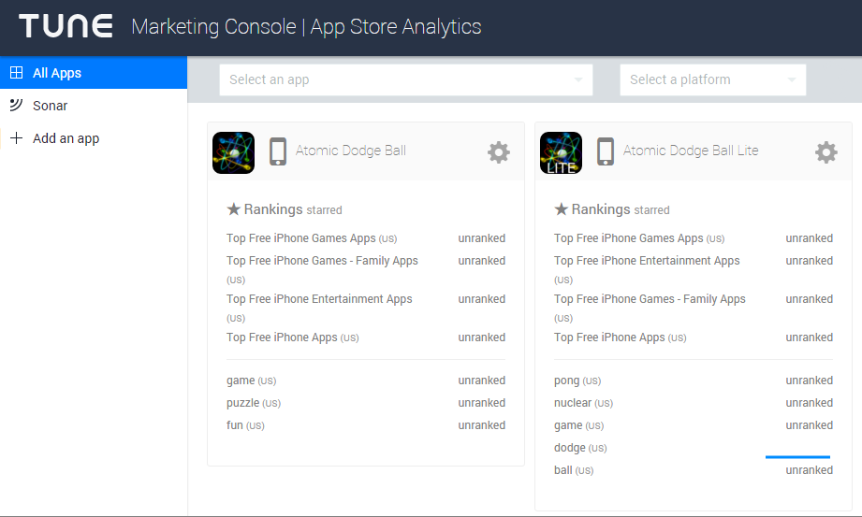Viewport: 862px width, 517px height.
Task: Open the Atomic Dodge Ball Lite title link
Action: [691, 151]
